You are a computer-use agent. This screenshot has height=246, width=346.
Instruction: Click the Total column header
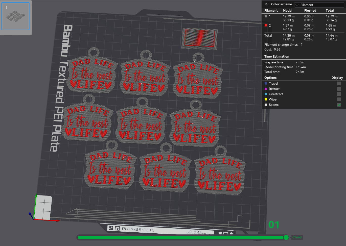[330, 10]
